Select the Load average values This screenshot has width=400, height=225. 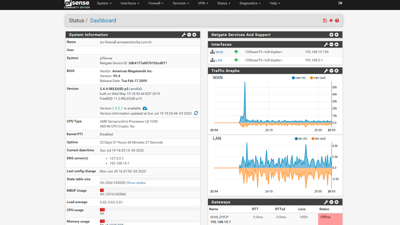click(x=111, y=202)
